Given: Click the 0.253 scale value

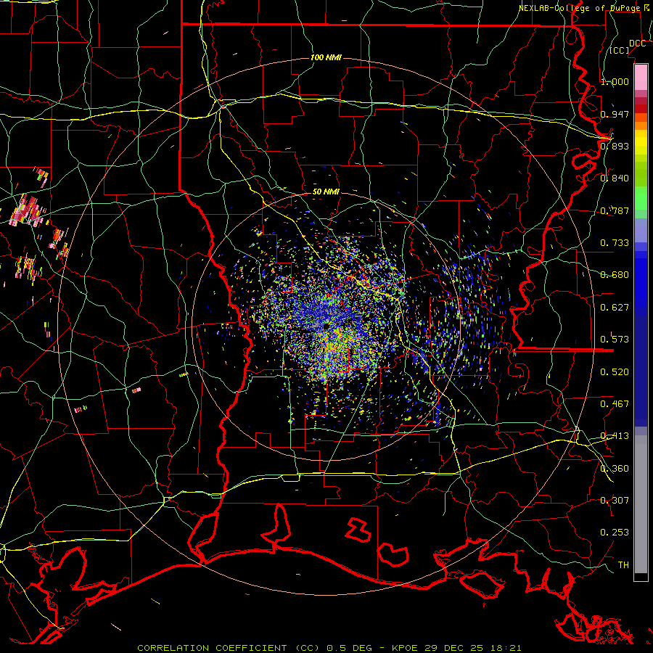Looking at the screenshot, I should coord(615,533).
